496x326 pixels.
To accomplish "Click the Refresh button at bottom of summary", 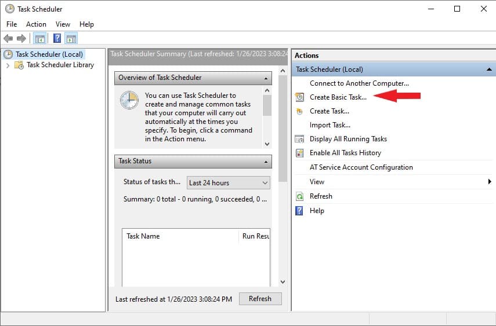I will 260,299.
